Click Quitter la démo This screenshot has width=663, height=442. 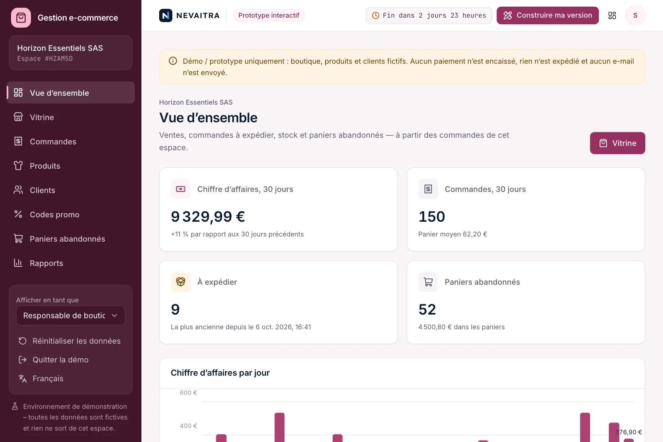(71, 360)
